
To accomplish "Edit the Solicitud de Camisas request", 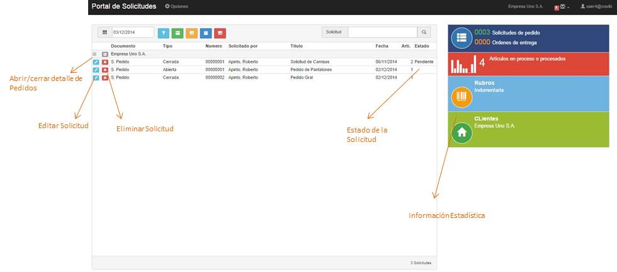I will [x=96, y=62].
